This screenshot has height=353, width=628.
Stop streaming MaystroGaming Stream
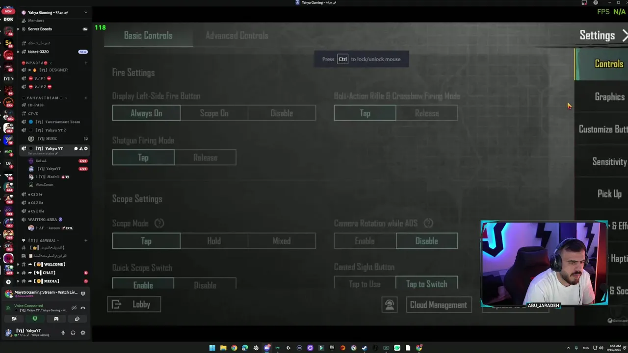(x=82, y=293)
